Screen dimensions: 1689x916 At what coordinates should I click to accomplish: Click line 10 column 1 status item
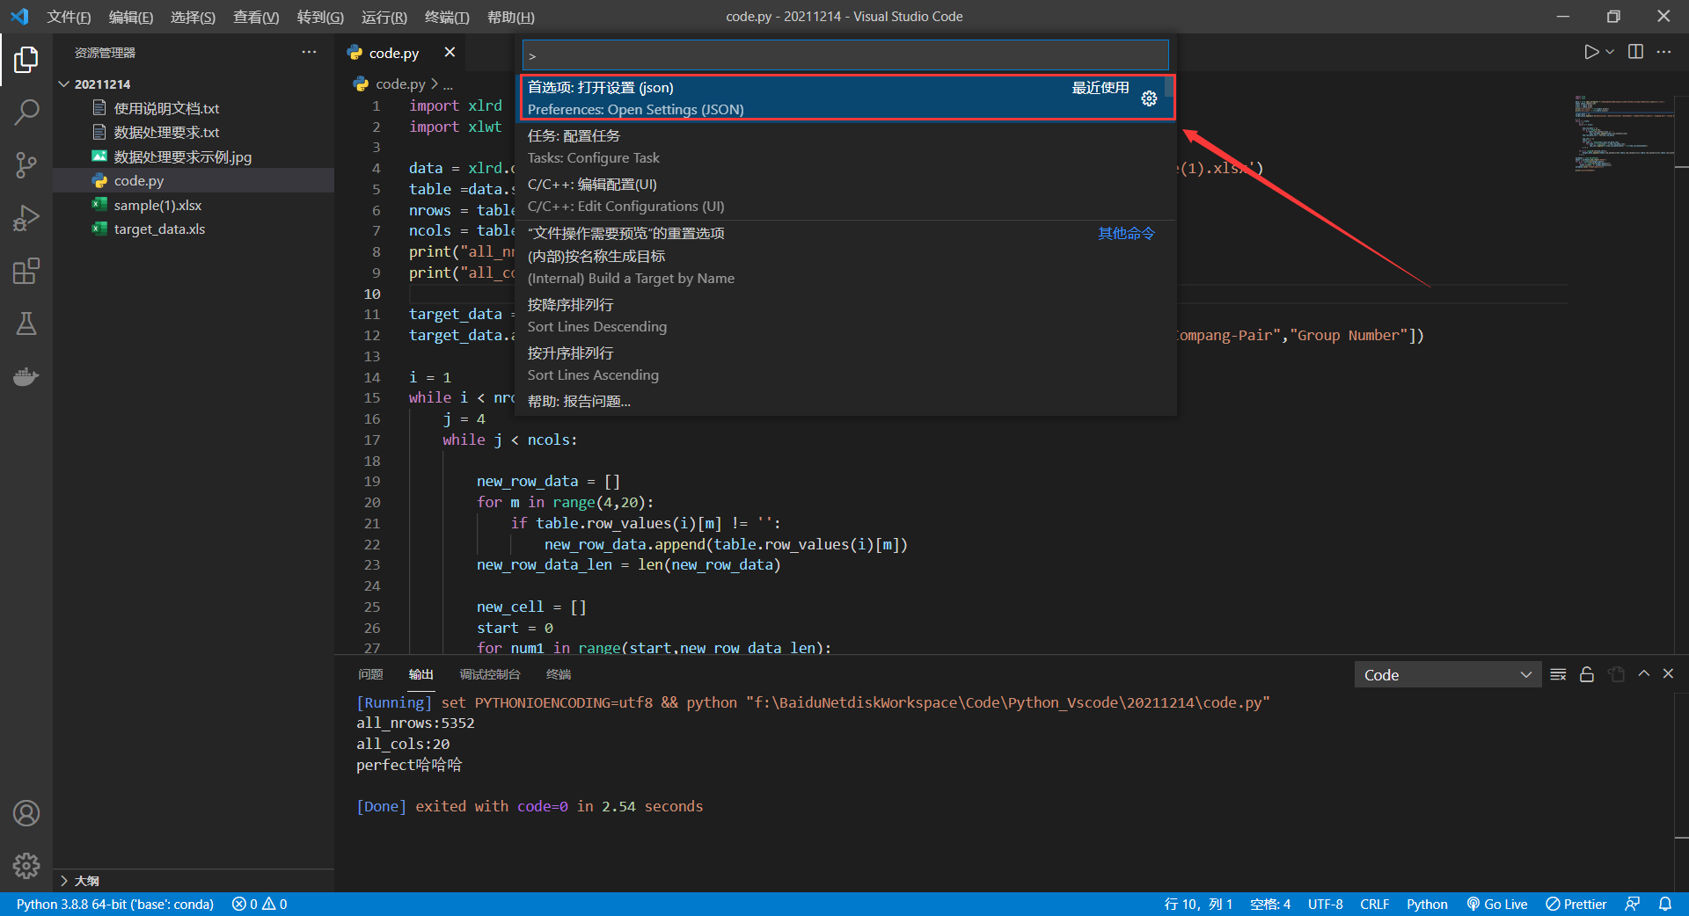(x=1198, y=904)
